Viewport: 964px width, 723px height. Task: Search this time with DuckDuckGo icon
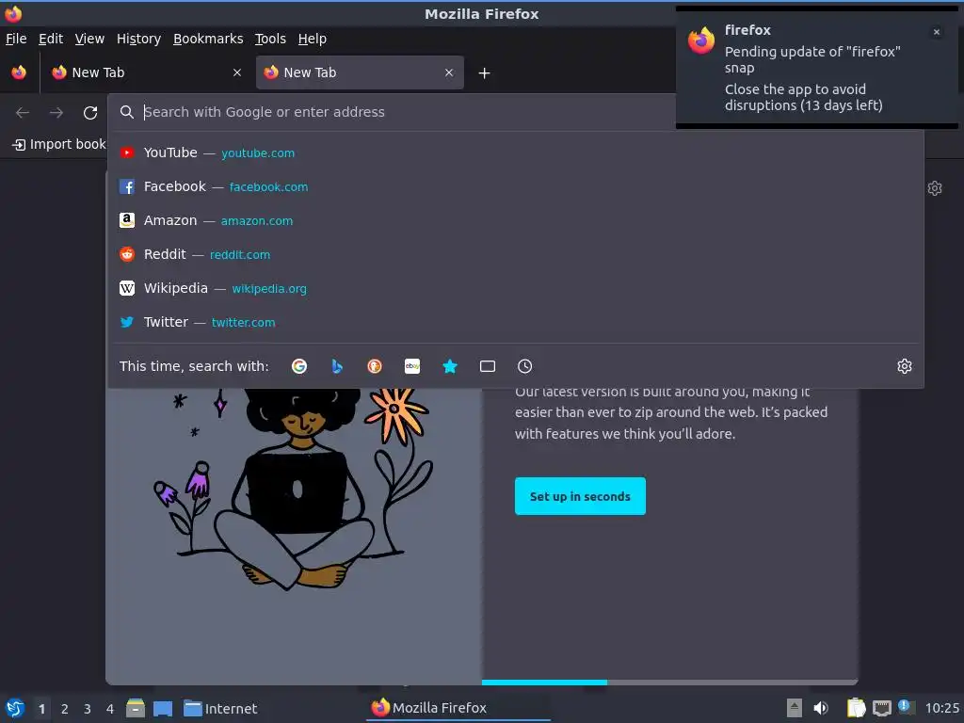[375, 366]
